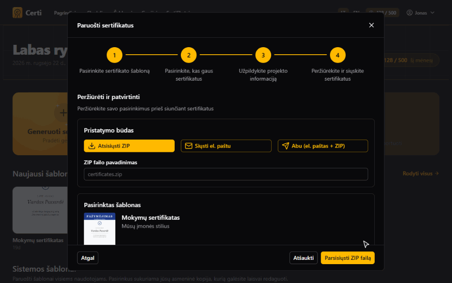This screenshot has width=452, height=283.
Task: Click the Peržiūrėkite ir siųskite sertifikatus step label
Action: click(338, 75)
